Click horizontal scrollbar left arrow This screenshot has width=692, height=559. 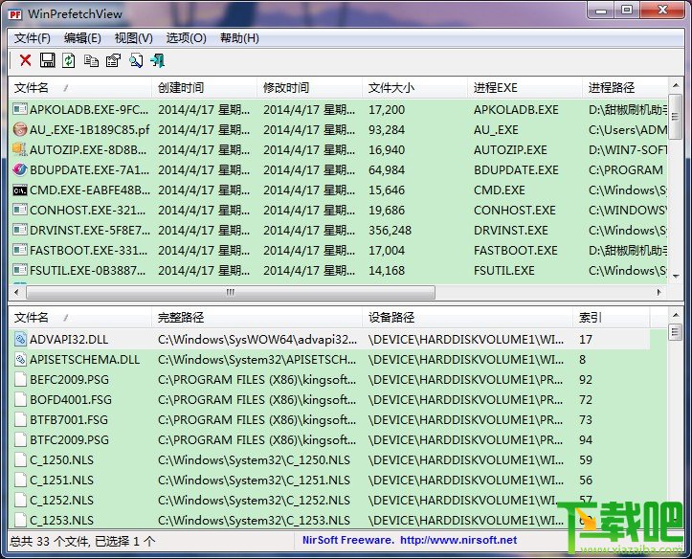tap(17, 292)
